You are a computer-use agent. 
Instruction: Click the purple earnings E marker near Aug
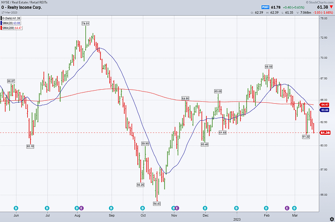coord(81,208)
